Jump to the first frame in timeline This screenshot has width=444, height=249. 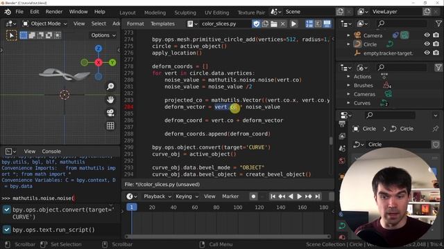[273, 196]
